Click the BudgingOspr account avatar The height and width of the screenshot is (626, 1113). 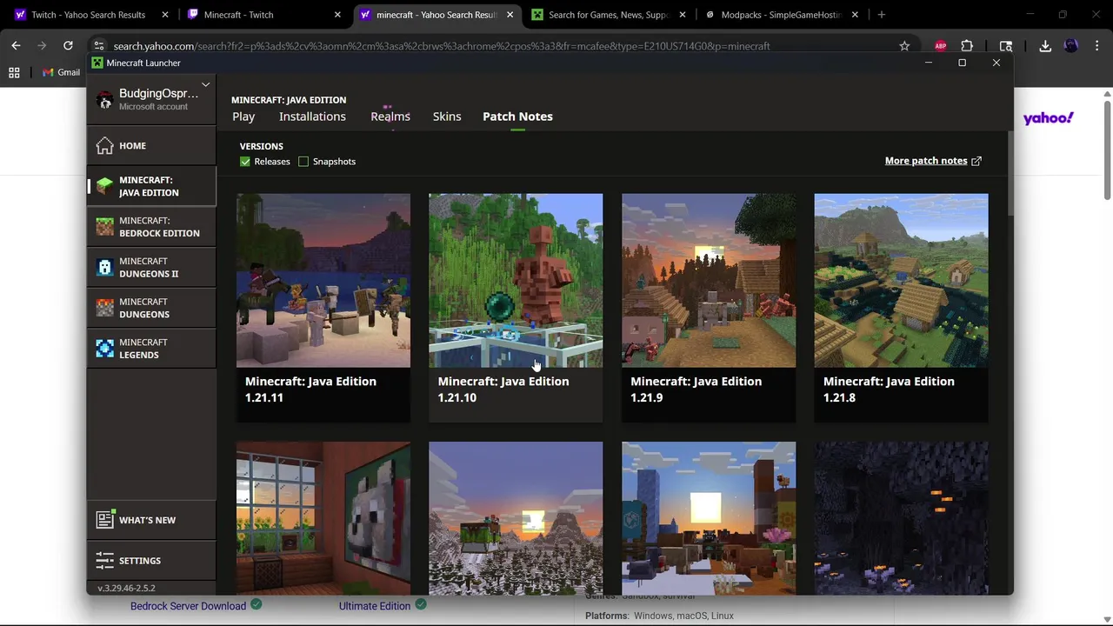coord(105,100)
